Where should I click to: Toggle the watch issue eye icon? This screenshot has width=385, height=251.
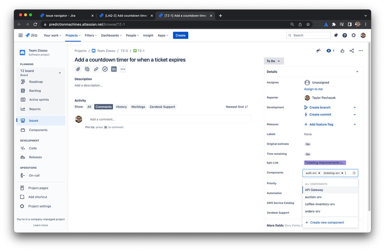coord(329,51)
